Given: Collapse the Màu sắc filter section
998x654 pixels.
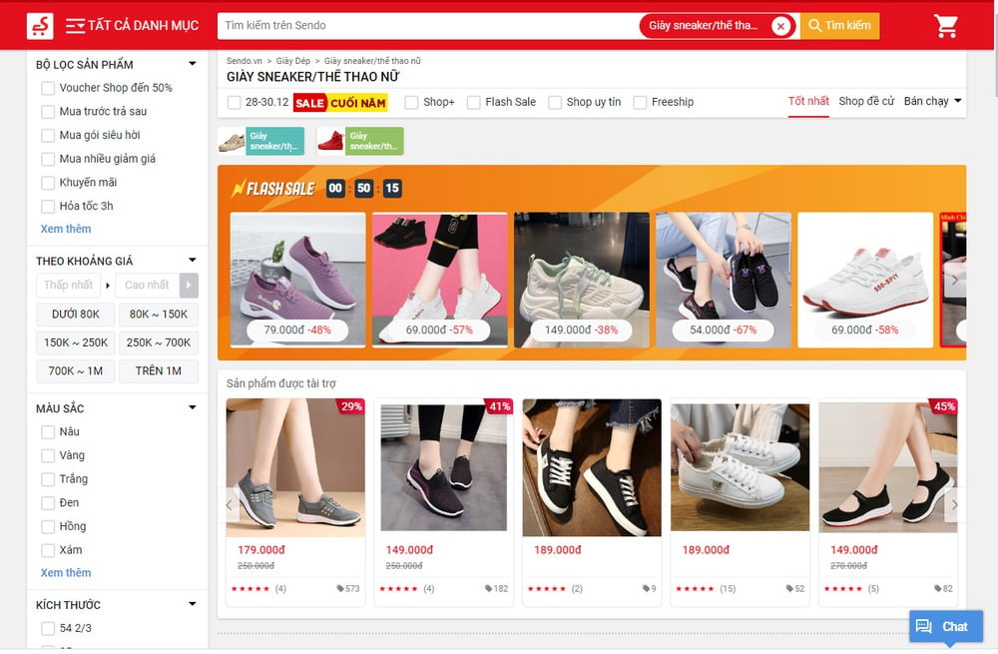Looking at the screenshot, I should 194,407.
